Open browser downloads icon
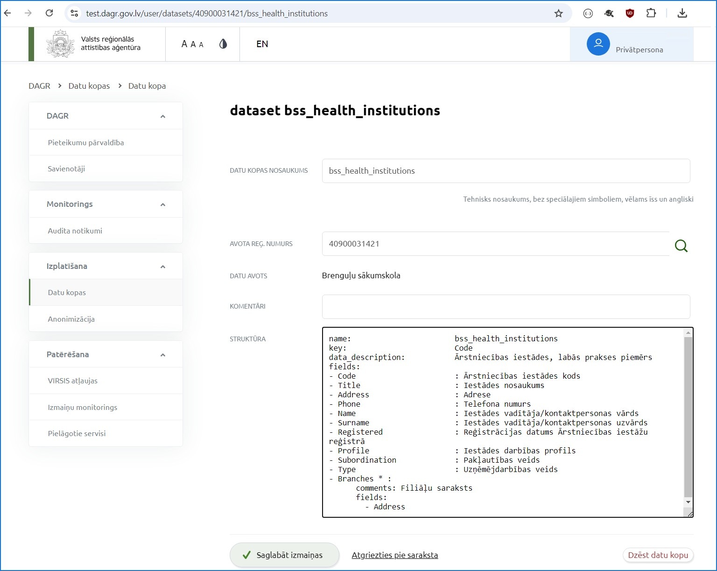The height and width of the screenshot is (571, 717). [682, 13]
